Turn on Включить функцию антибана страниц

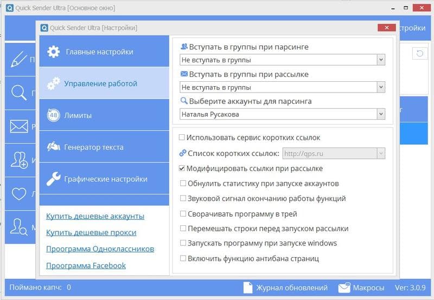tap(183, 258)
